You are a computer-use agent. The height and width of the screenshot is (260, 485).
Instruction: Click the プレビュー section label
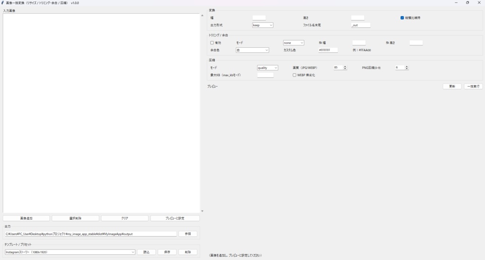[213, 87]
